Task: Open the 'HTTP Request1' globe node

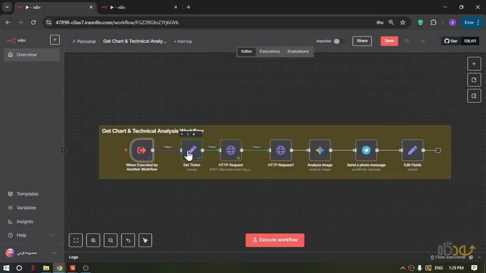Action: [281, 150]
